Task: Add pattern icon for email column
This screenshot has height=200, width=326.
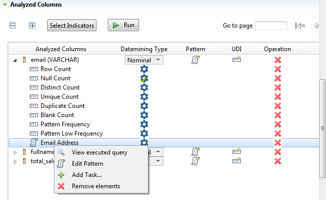Action: coord(196,60)
